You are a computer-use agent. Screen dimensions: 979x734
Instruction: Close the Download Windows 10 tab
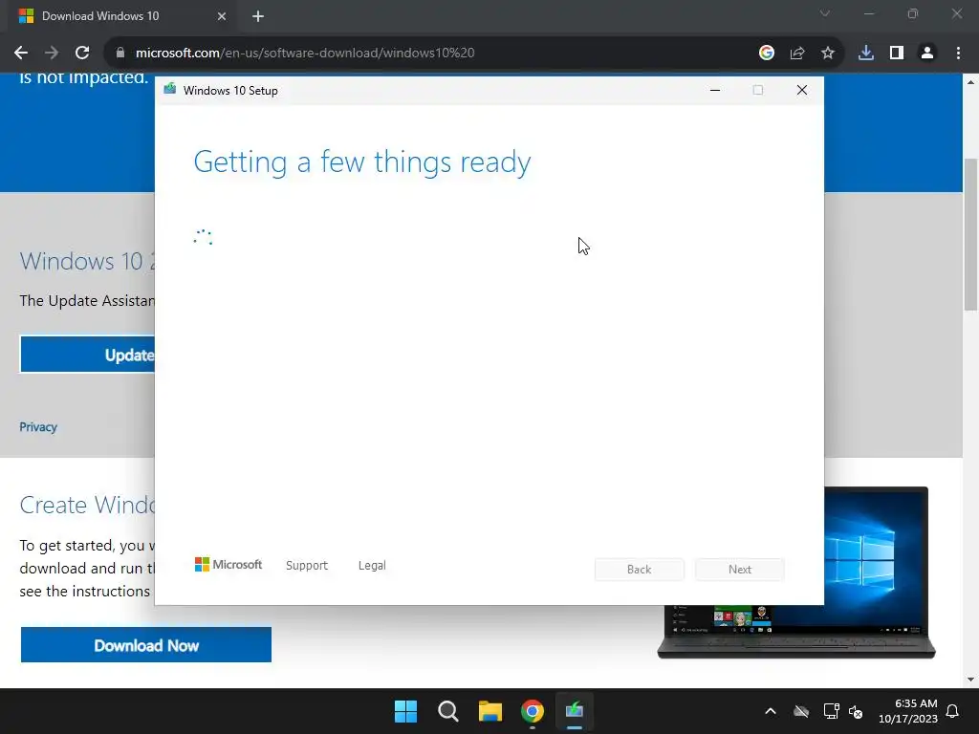click(x=222, y=16)
